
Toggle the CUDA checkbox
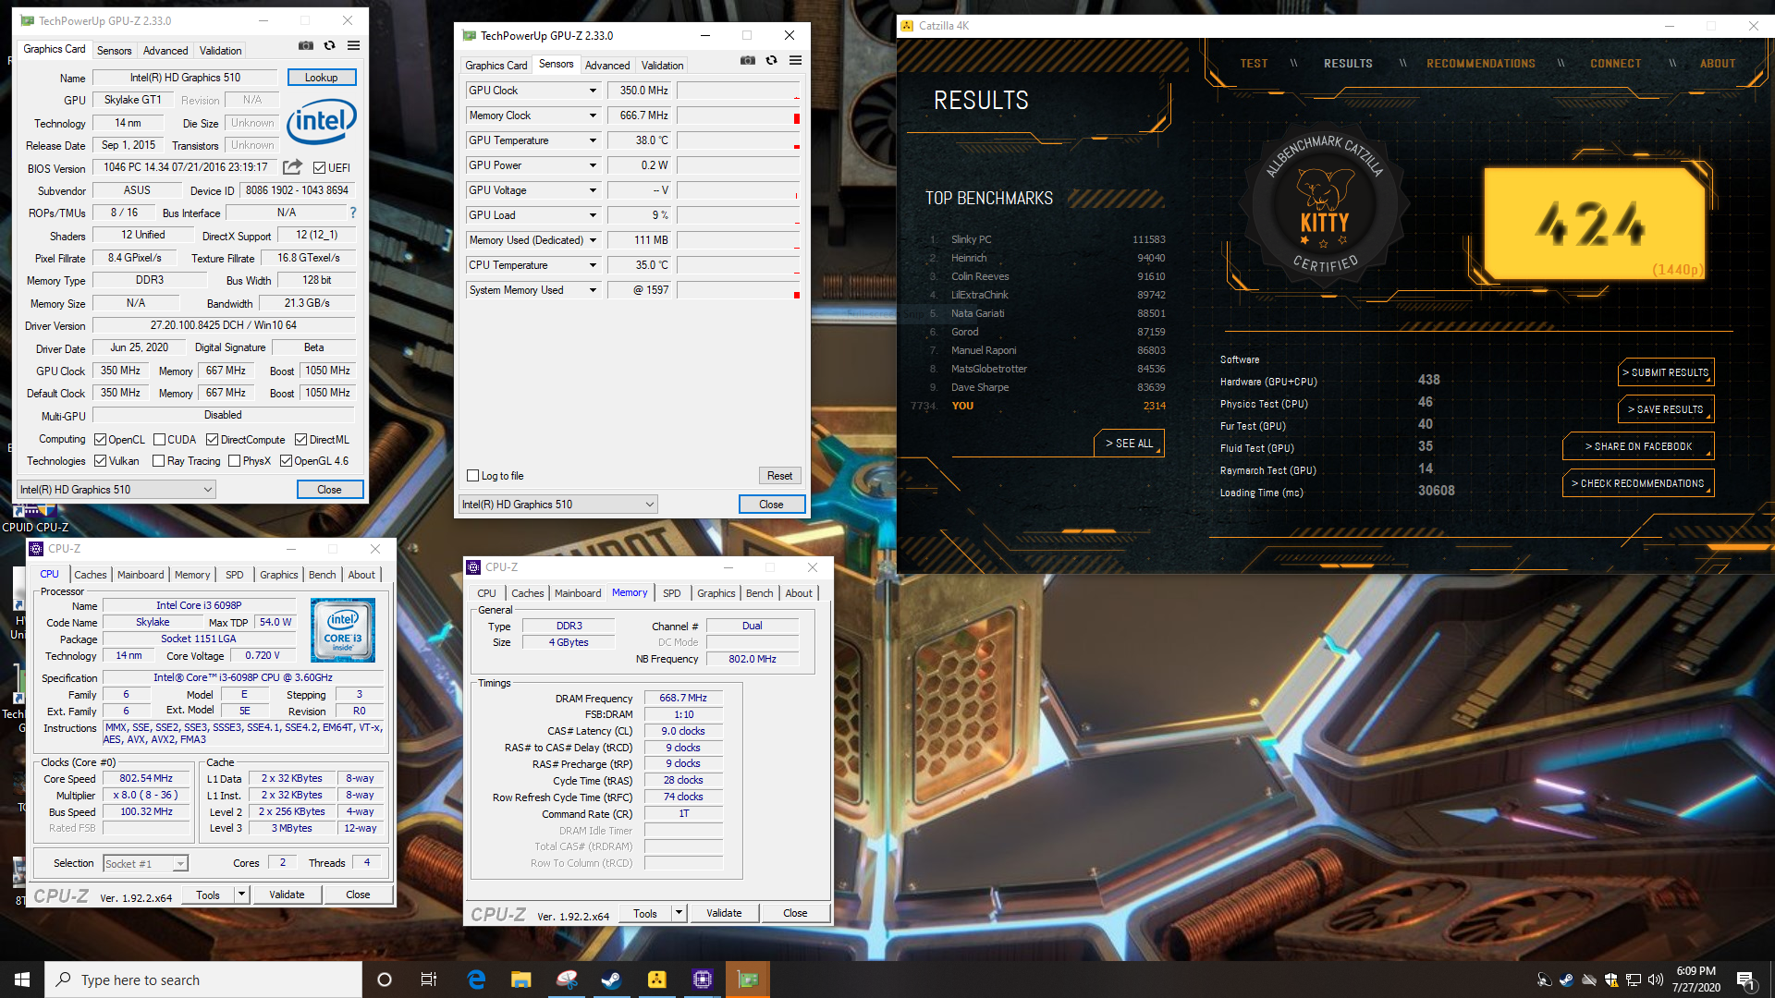click(x=159, y=440)
